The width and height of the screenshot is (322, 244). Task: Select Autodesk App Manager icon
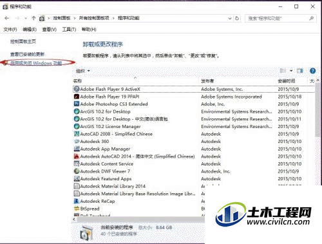(77, 149)
